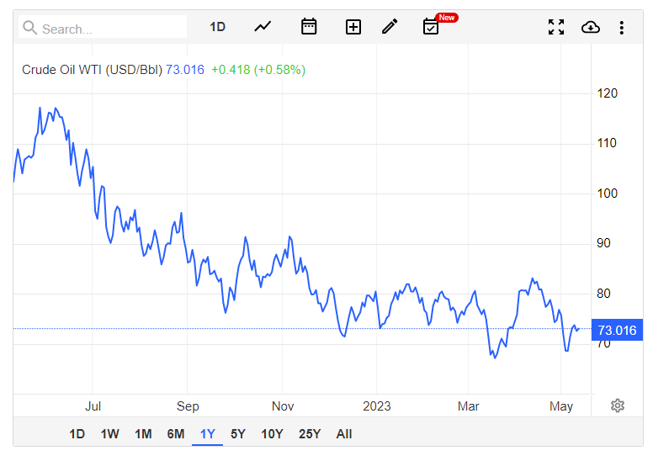This screenshot has height=456, width=653.
Task: Click the magnifying glass search icon
Action: (30, 28)
